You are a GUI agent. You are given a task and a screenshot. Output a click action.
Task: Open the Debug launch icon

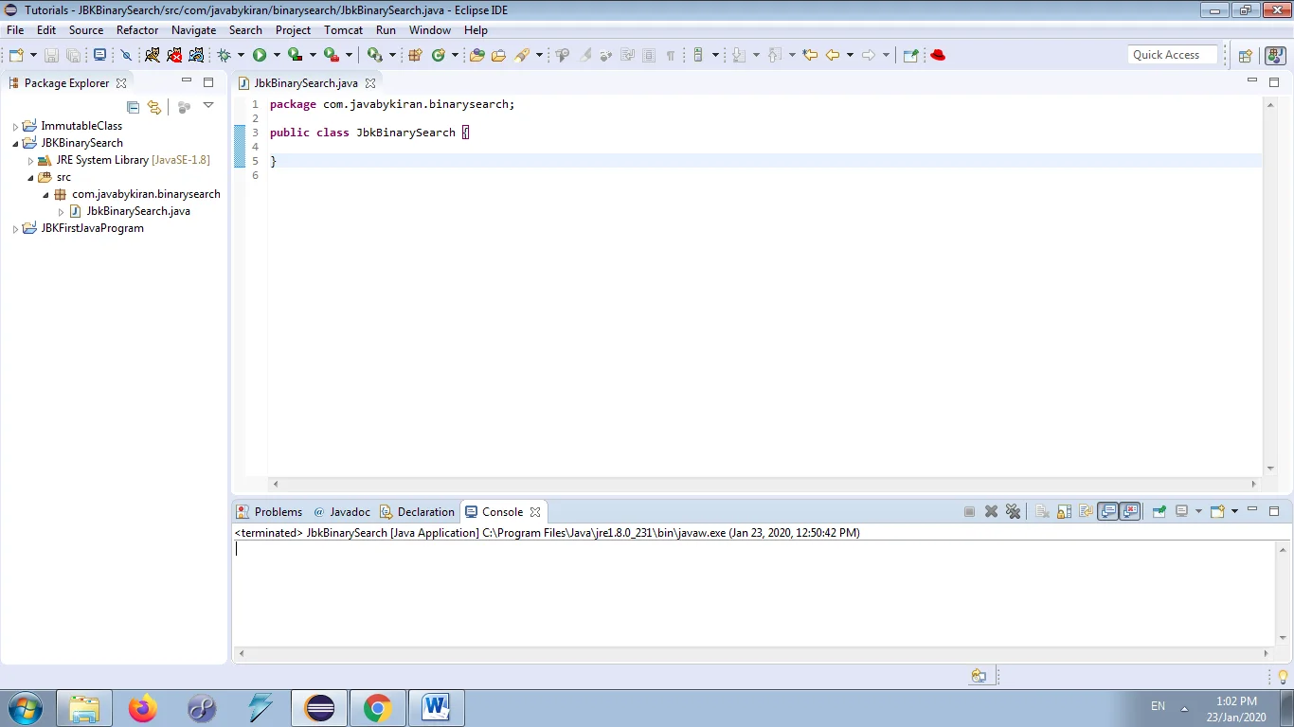(x=225, y=55)
